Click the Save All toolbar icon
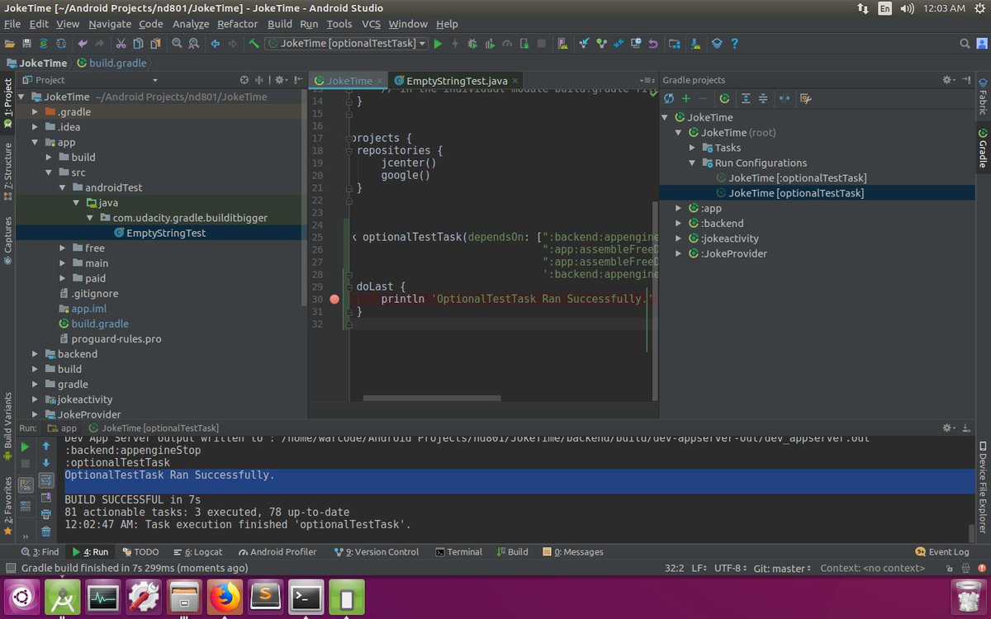991x619 pixels. 26,43
